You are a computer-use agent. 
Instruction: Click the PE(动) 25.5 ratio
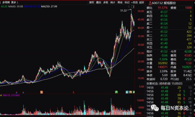pyautogui.click(x=189, y=79)
